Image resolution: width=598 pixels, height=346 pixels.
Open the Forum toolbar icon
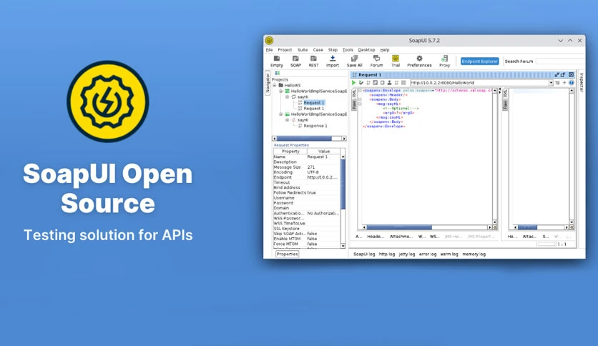coord(376,59)
